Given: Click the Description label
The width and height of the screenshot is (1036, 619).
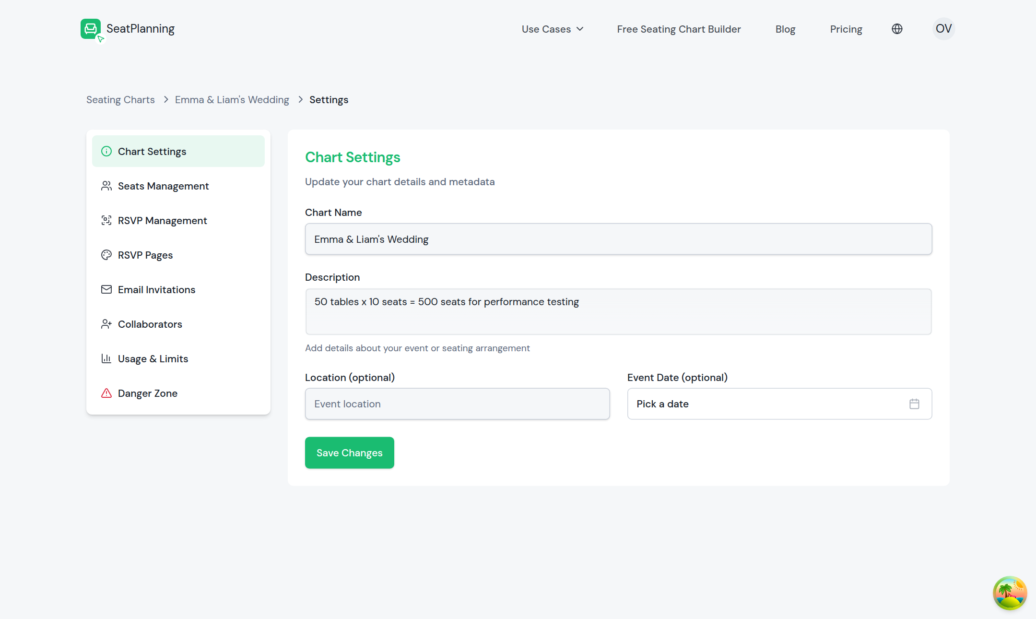Looking at the screenshot, I should coord(332,277).
